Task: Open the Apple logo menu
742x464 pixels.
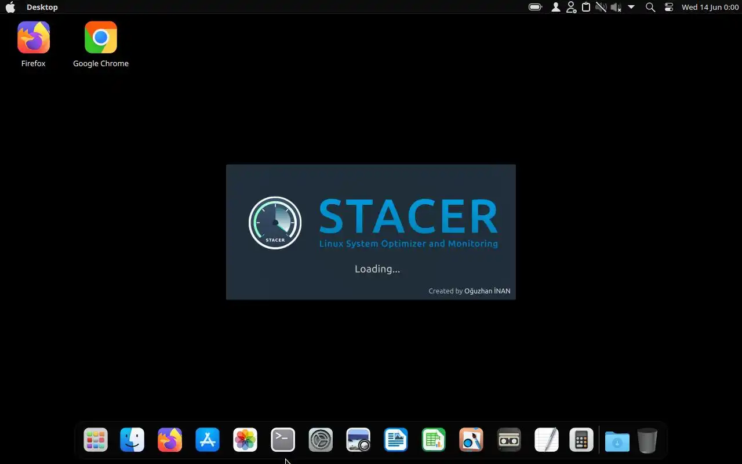Action: [10, 7]
